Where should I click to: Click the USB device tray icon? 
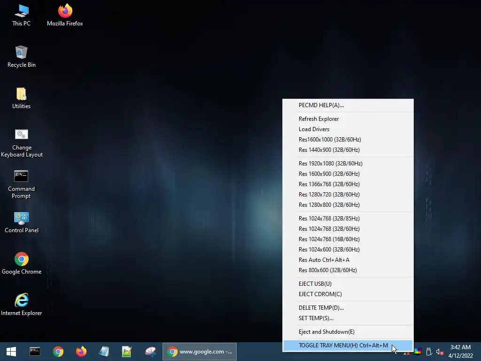[x=429, y=352]
